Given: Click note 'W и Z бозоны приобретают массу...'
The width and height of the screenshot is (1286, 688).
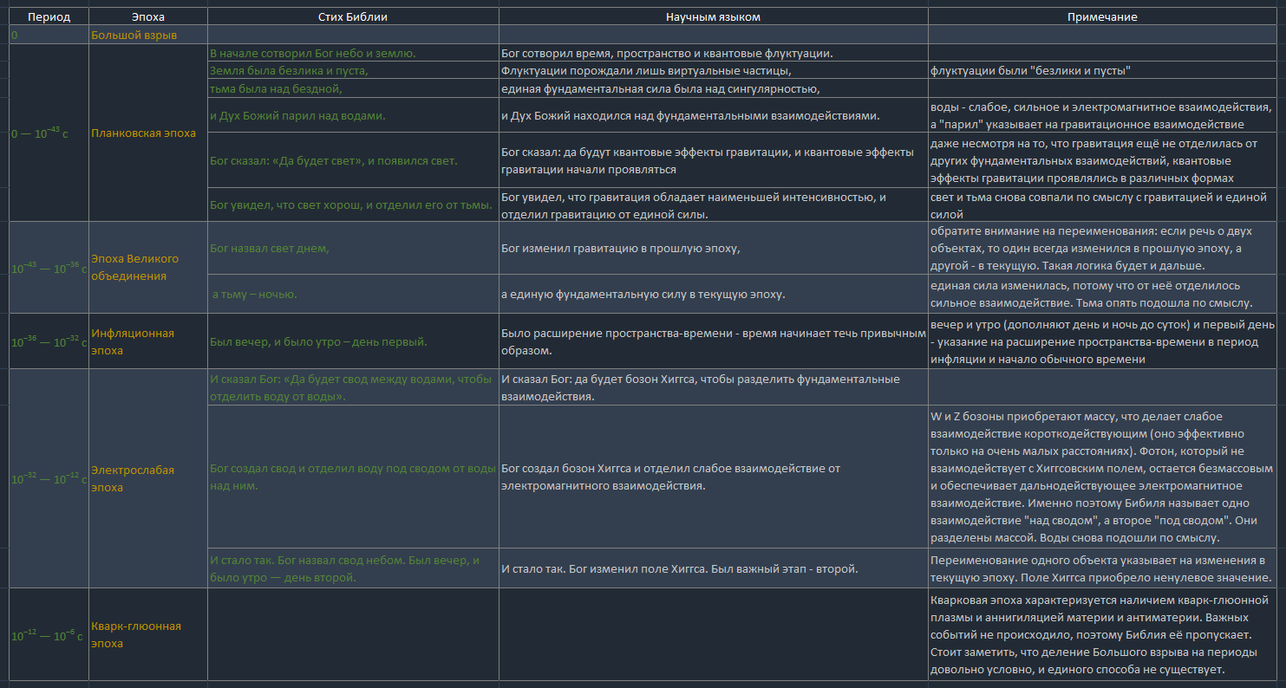Looking at the screenshot, I should pyautogui.click(x=1102, y=477).
